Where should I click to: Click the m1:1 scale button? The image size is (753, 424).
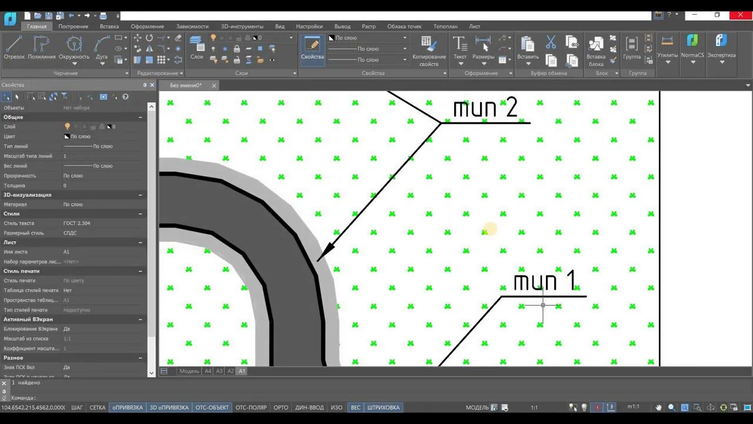(633, 407)
